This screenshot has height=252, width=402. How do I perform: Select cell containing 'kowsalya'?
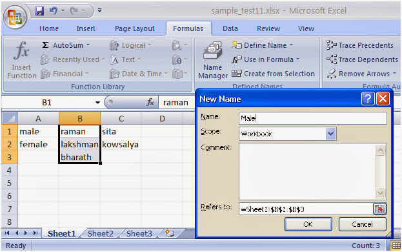[121, 144]
